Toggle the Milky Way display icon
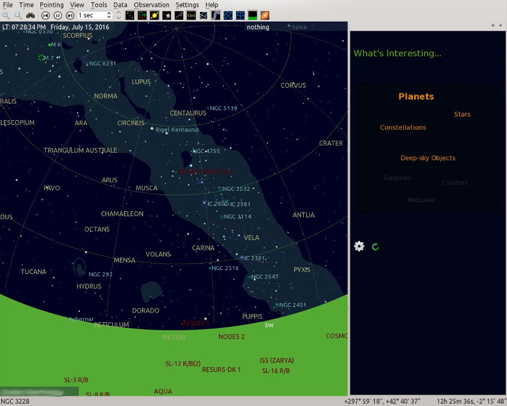 coord(216,15)
